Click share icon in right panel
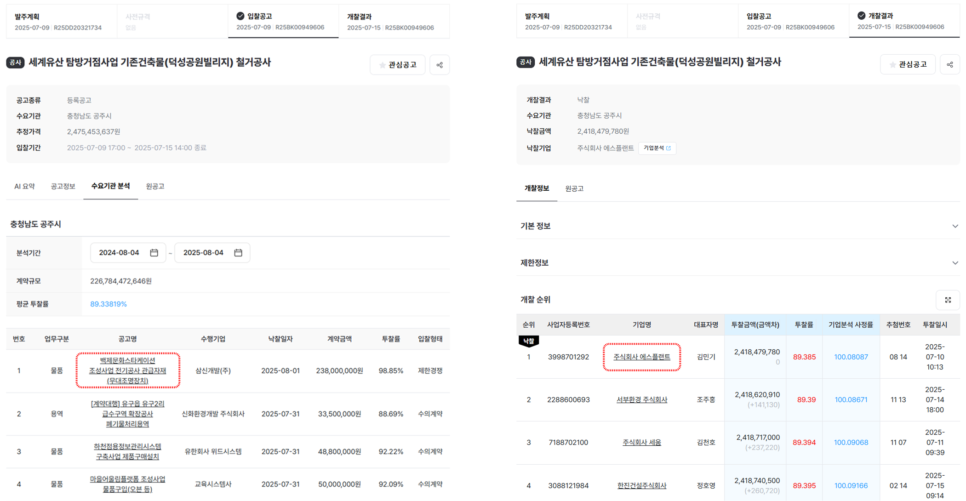966x501 pixels. tap(949, 65)
